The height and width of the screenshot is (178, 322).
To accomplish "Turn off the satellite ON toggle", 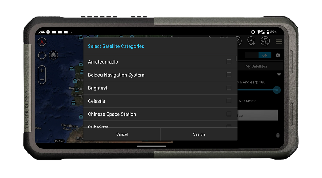I will point(265,55).
